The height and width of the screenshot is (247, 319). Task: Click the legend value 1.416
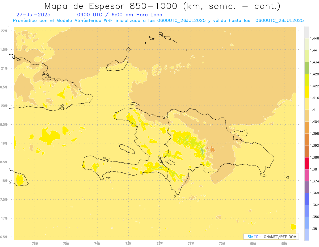click(x=314, y=98)
